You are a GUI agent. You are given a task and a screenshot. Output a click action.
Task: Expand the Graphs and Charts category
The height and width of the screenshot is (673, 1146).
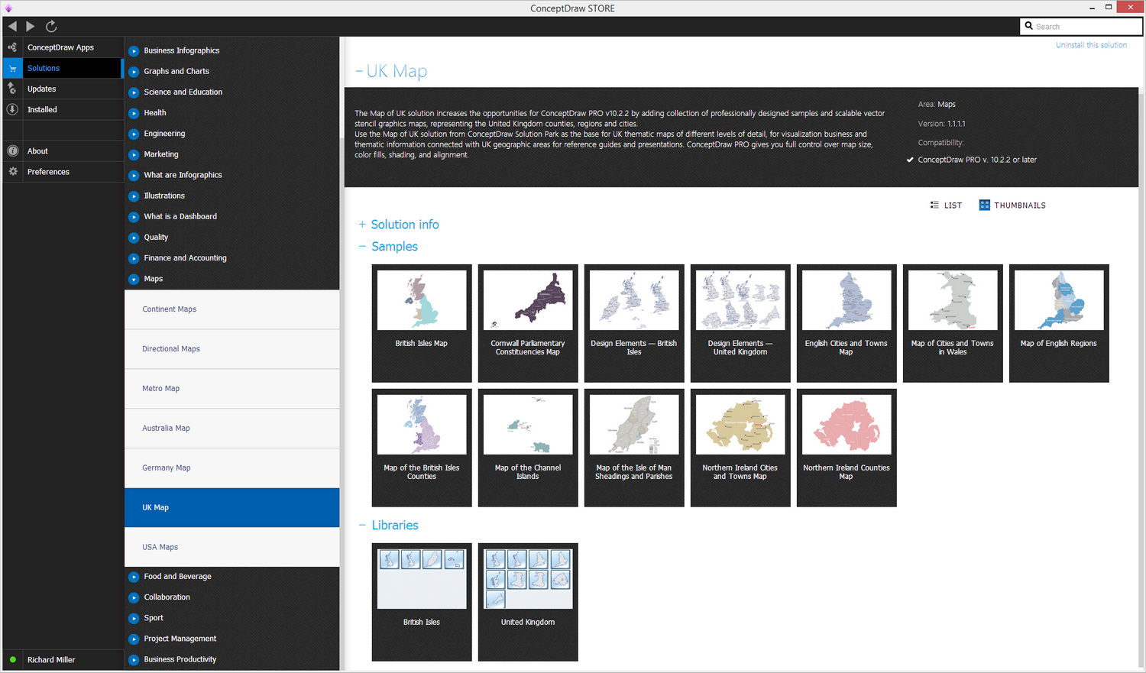click(x=134, y=72)
